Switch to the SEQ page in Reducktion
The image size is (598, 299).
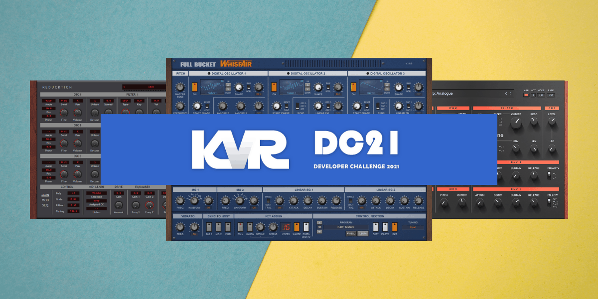click(x=45, y=205)
